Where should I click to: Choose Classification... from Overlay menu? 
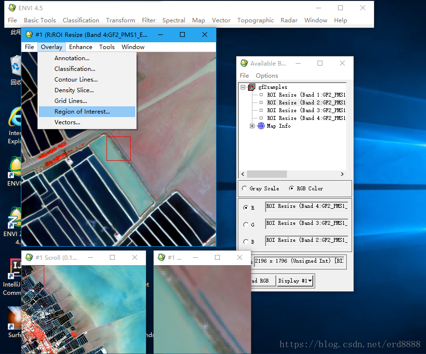coord(87,69)
